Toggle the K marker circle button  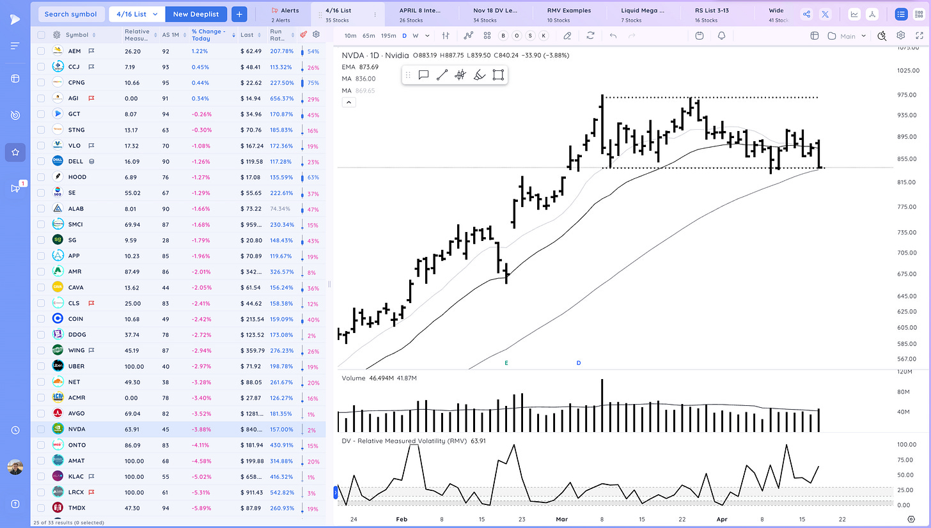pos(544,36)
